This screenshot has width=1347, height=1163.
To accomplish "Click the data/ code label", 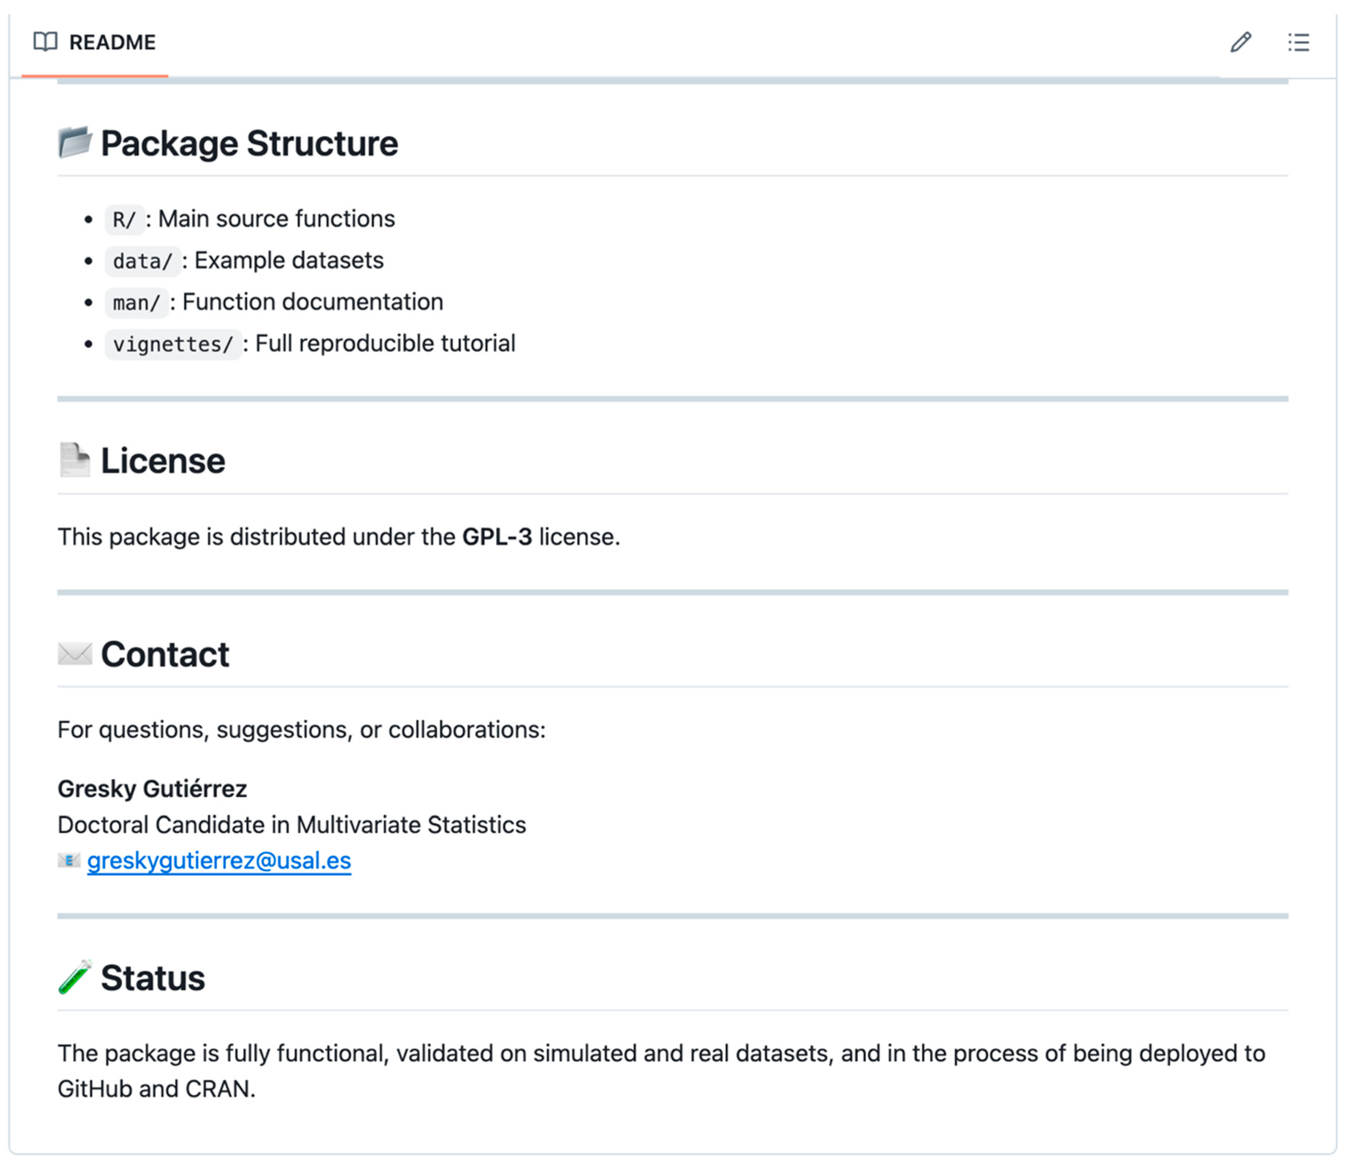I will point(142,261).
